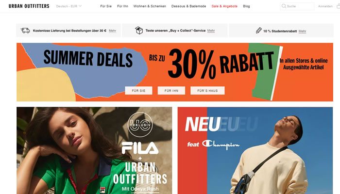
Task: Focus the Suche search field
Action: tap(297, 6)
